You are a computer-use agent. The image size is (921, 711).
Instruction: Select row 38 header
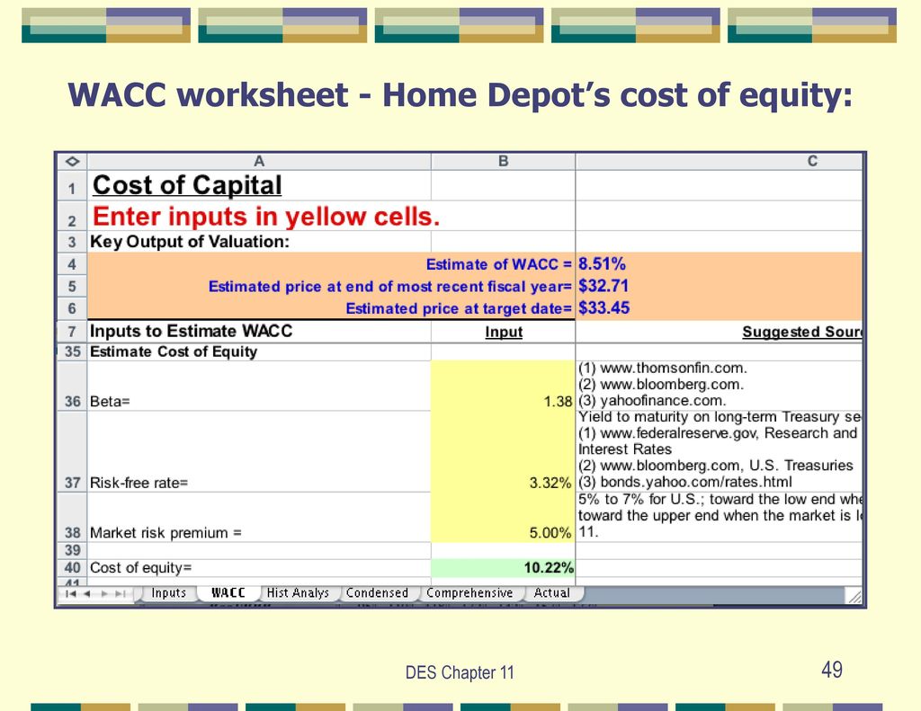[72, 517]
